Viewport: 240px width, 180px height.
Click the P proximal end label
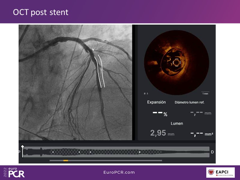(x=20, y=152)
